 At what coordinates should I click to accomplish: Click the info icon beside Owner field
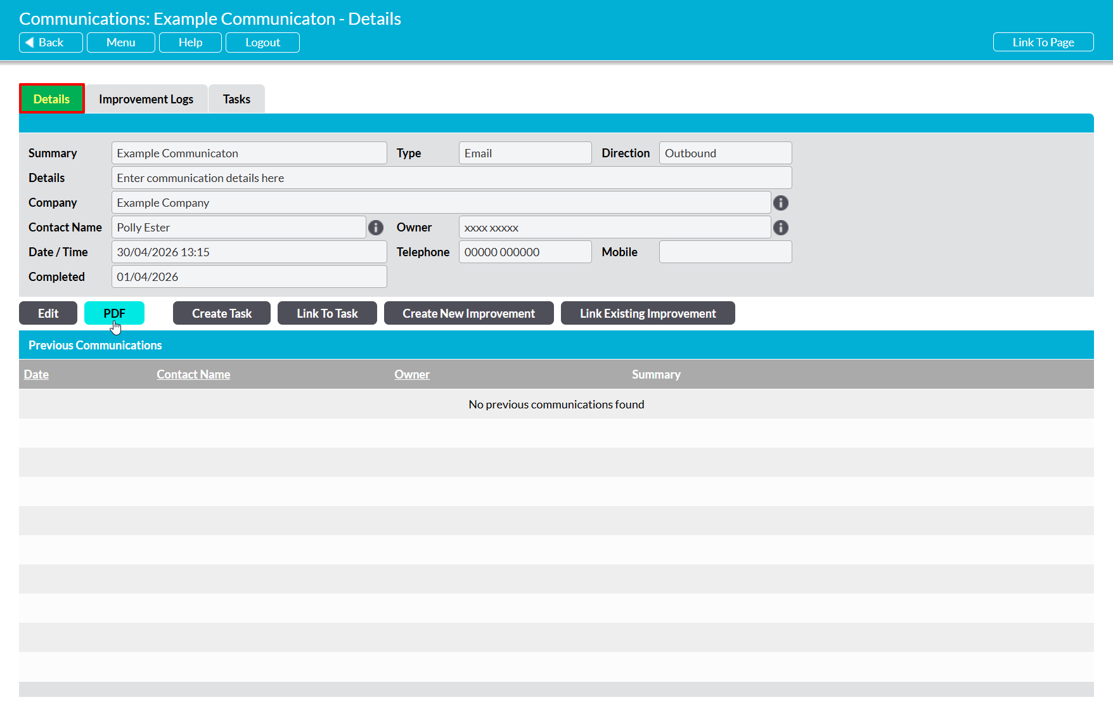tap(781, 228)
